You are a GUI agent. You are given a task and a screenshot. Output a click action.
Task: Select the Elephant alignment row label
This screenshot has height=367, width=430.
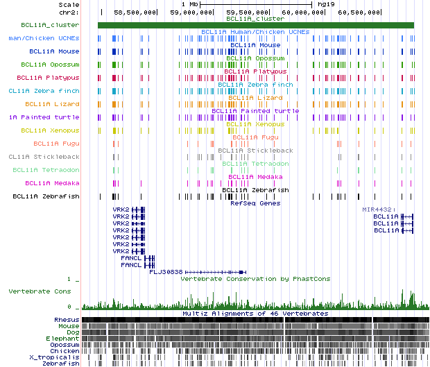pos(63,338)
